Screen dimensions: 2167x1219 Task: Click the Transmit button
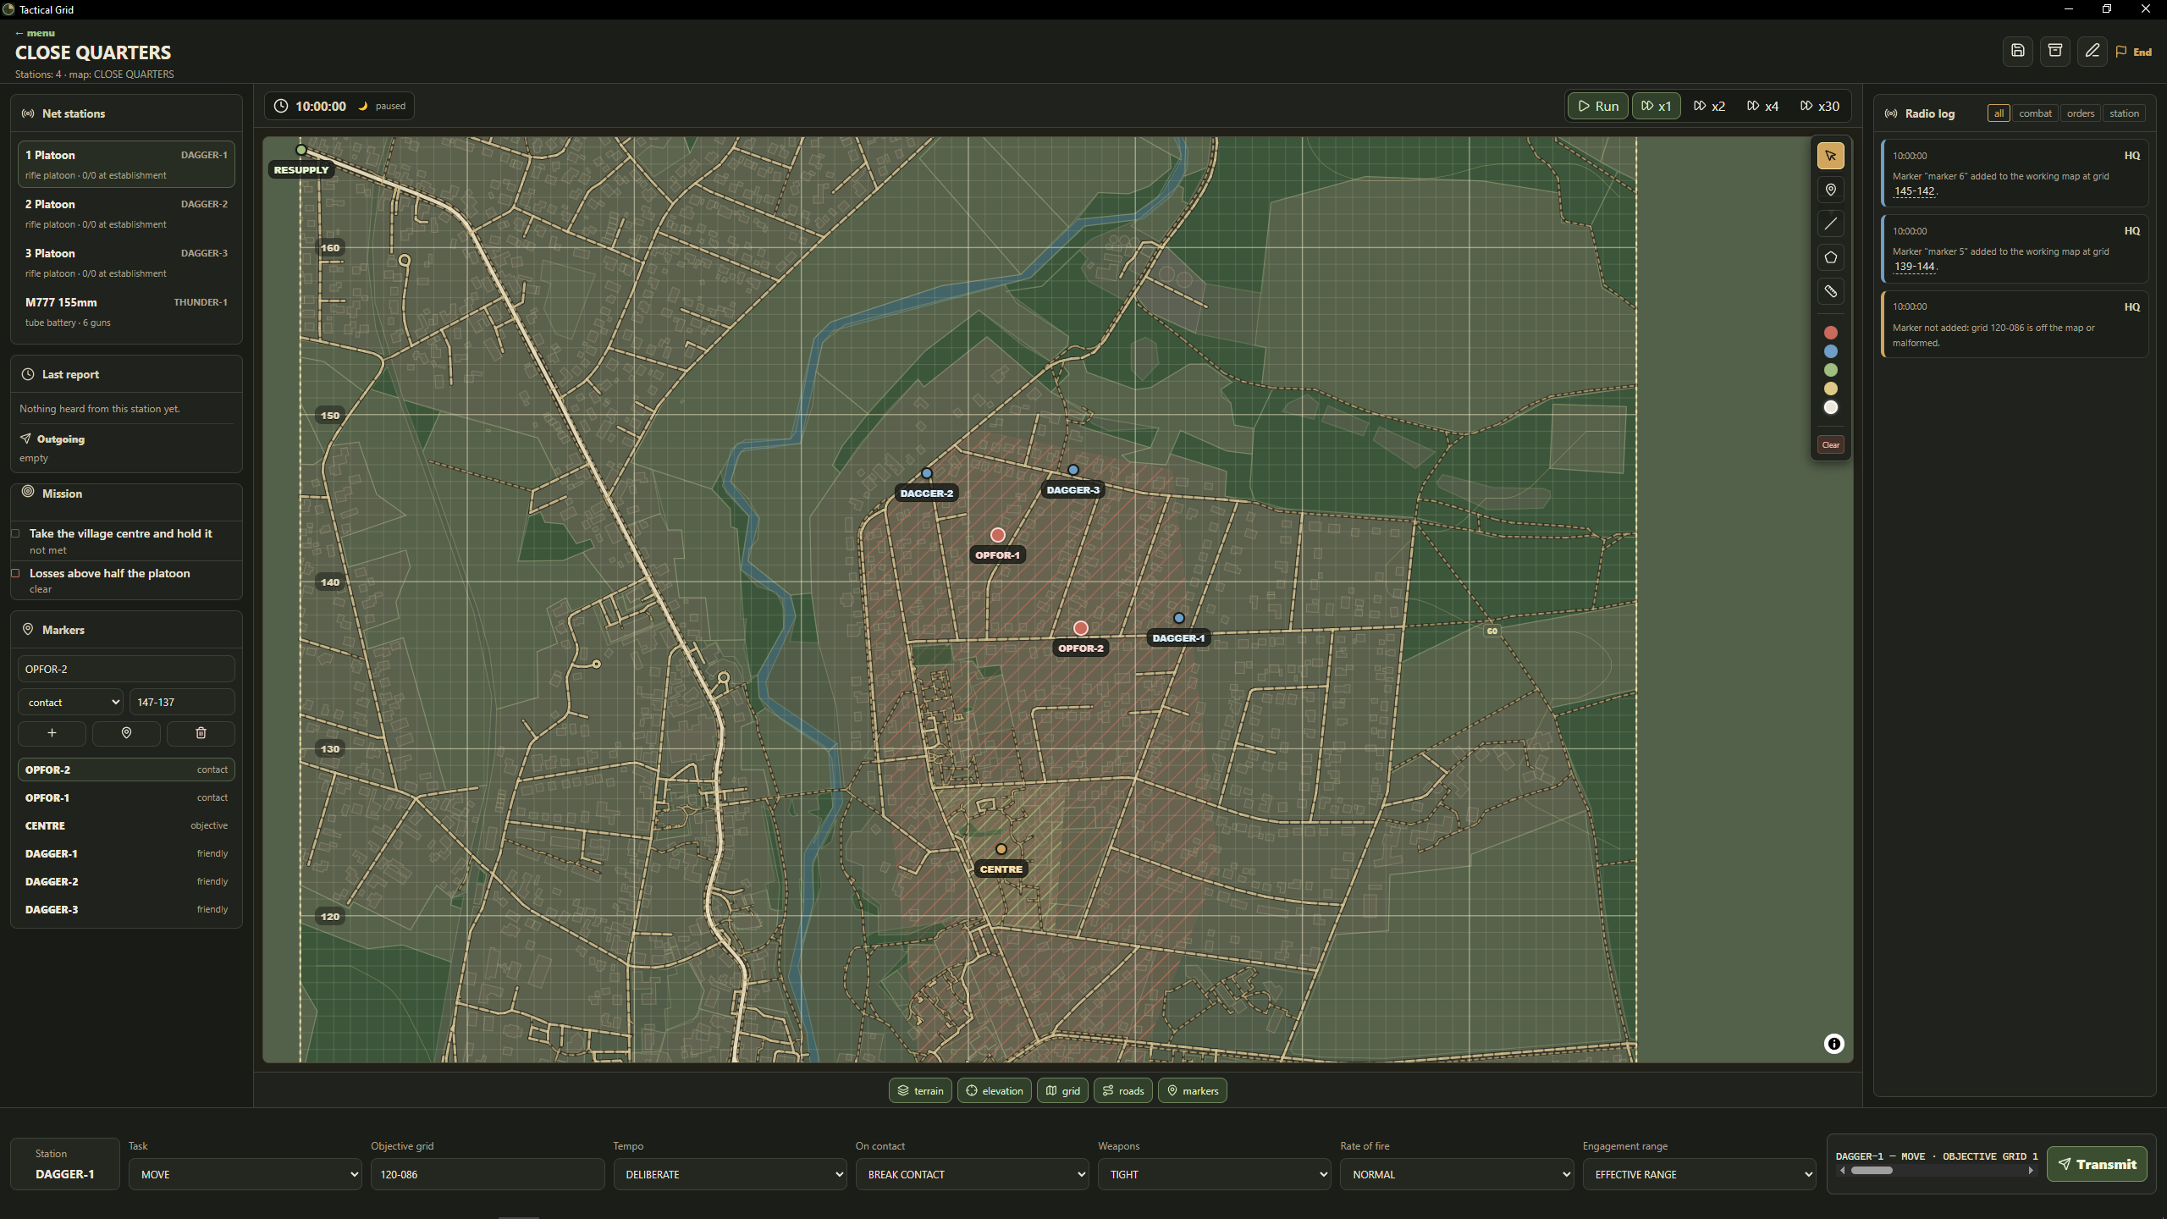click(x=2097, y=1164)
